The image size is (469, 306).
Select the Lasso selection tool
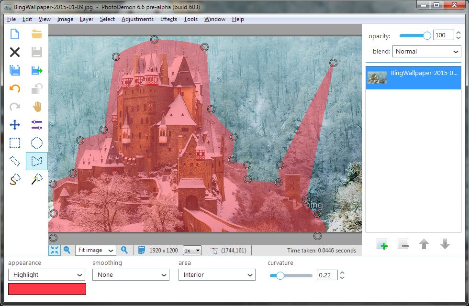[14, 179]
